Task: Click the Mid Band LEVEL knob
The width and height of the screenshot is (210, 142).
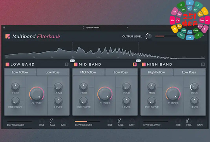Action: click(126, 101)
